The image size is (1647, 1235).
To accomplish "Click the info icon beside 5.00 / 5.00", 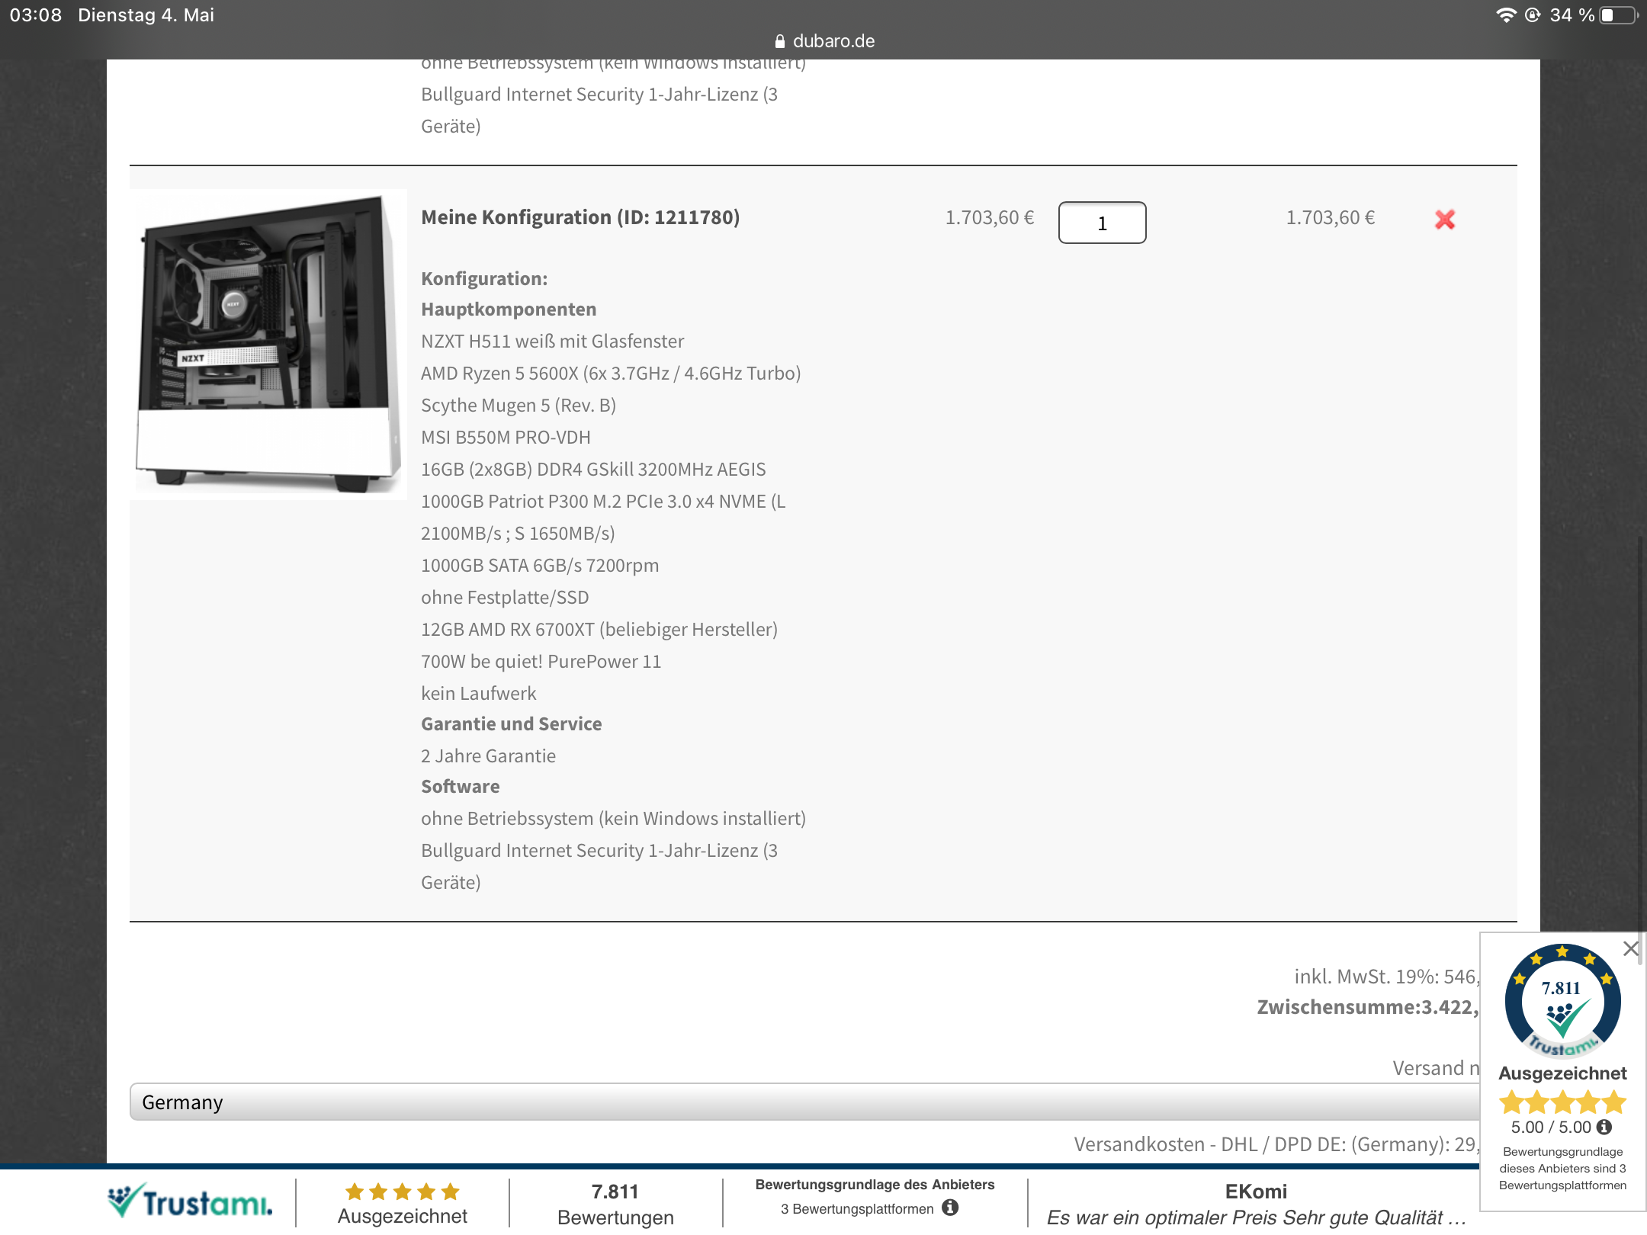I will [1604, 1127].
